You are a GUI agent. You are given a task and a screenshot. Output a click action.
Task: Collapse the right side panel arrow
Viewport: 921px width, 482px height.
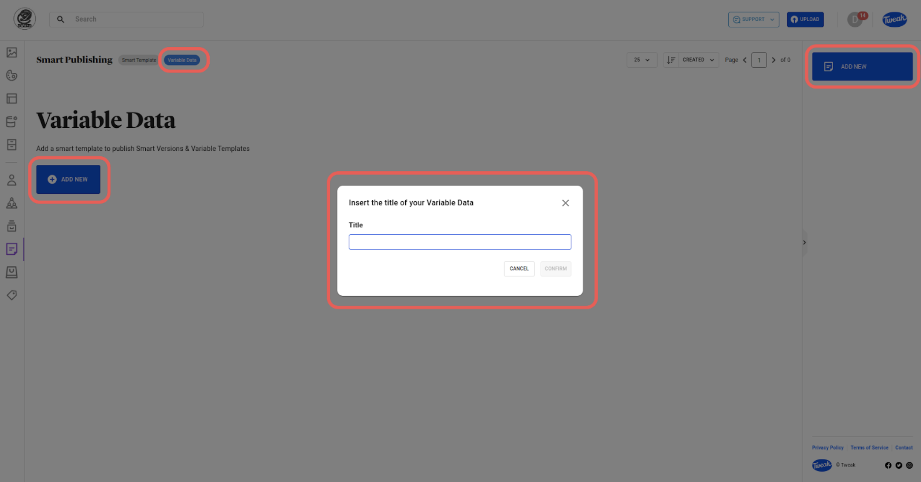[804, 242]
